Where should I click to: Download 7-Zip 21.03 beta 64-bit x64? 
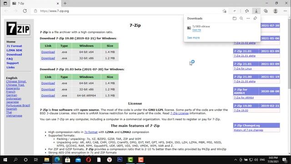(48, 83)
